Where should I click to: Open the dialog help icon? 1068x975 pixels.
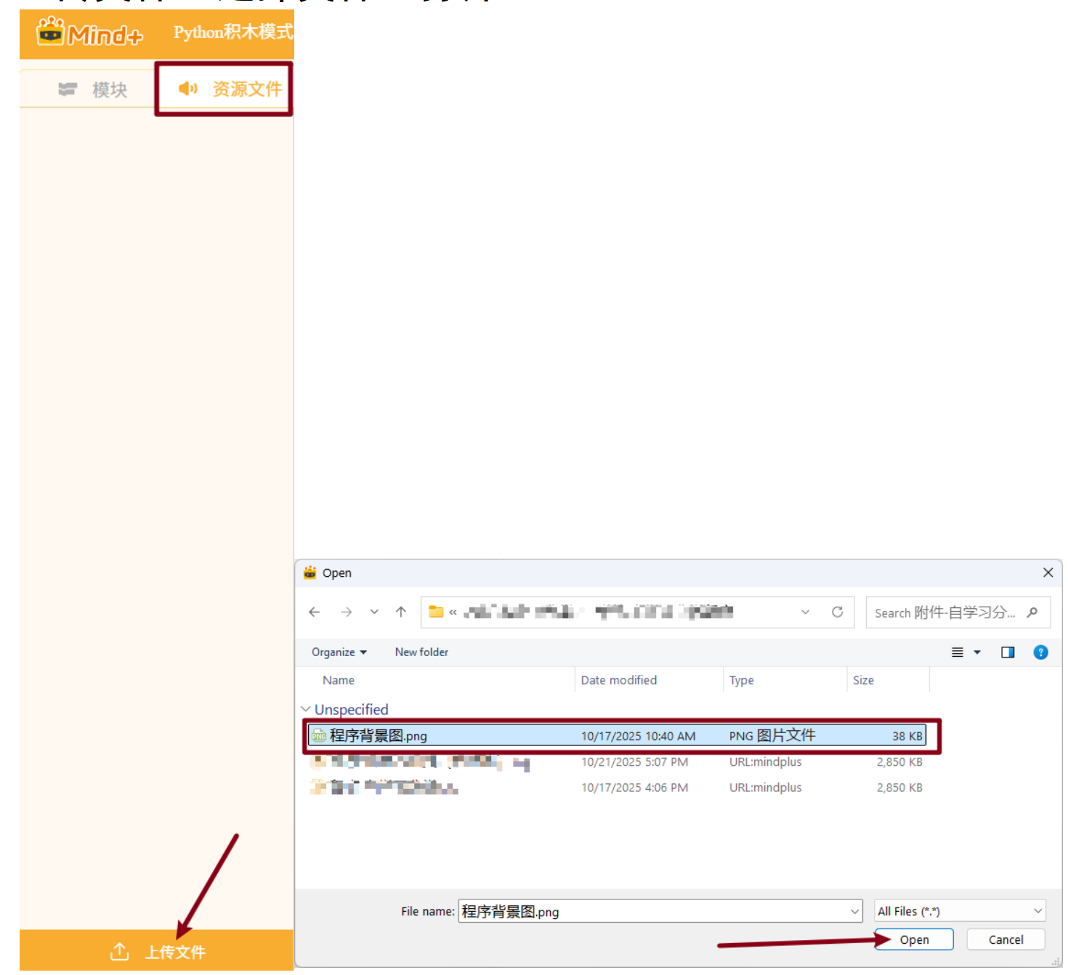tap(1040, 652)
